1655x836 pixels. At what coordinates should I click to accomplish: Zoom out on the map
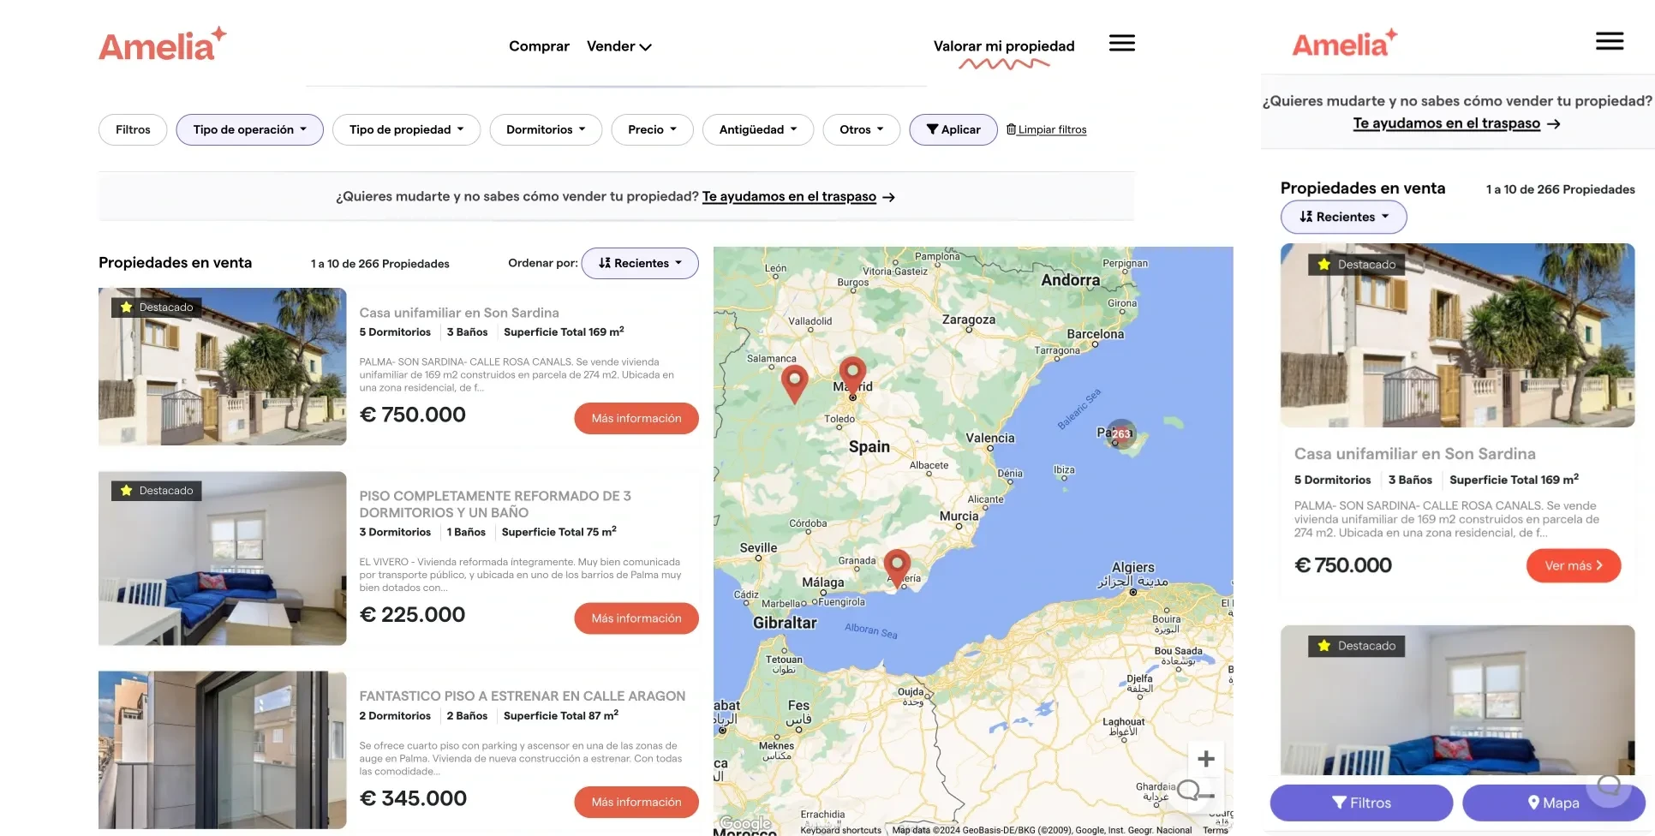point(1206,796)
